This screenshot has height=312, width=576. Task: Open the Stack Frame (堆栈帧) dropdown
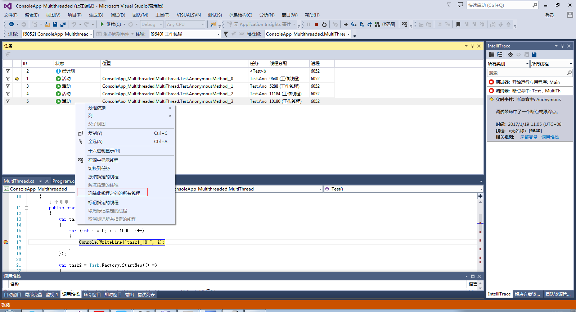(x=308, y=34)
